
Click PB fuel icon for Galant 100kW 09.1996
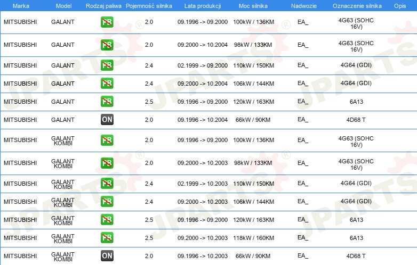coord(107,22)
